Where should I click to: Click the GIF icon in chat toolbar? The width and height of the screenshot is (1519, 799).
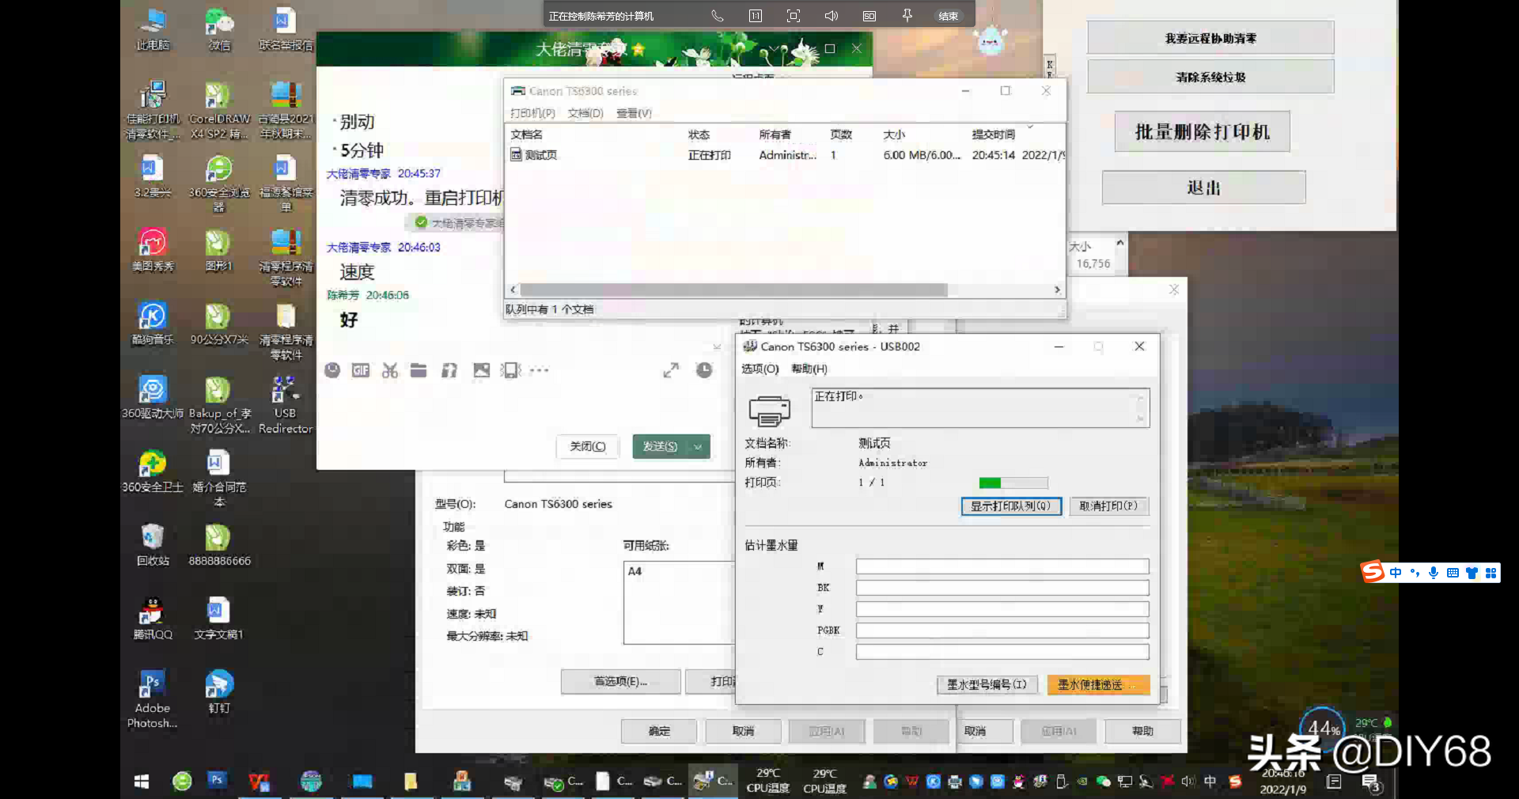pyautogui.click(x=361, y=370)
